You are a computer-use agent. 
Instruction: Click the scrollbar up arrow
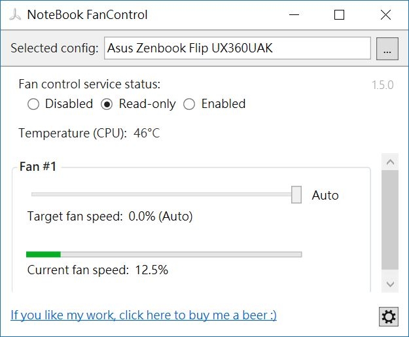(x=390, y=162)
